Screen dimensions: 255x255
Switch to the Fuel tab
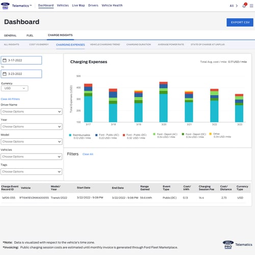point(30,36)
